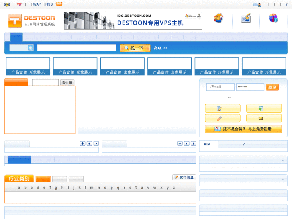Click the screwdriver tool icon button
Screen dimensions: 292x219
tap(223, 118)
